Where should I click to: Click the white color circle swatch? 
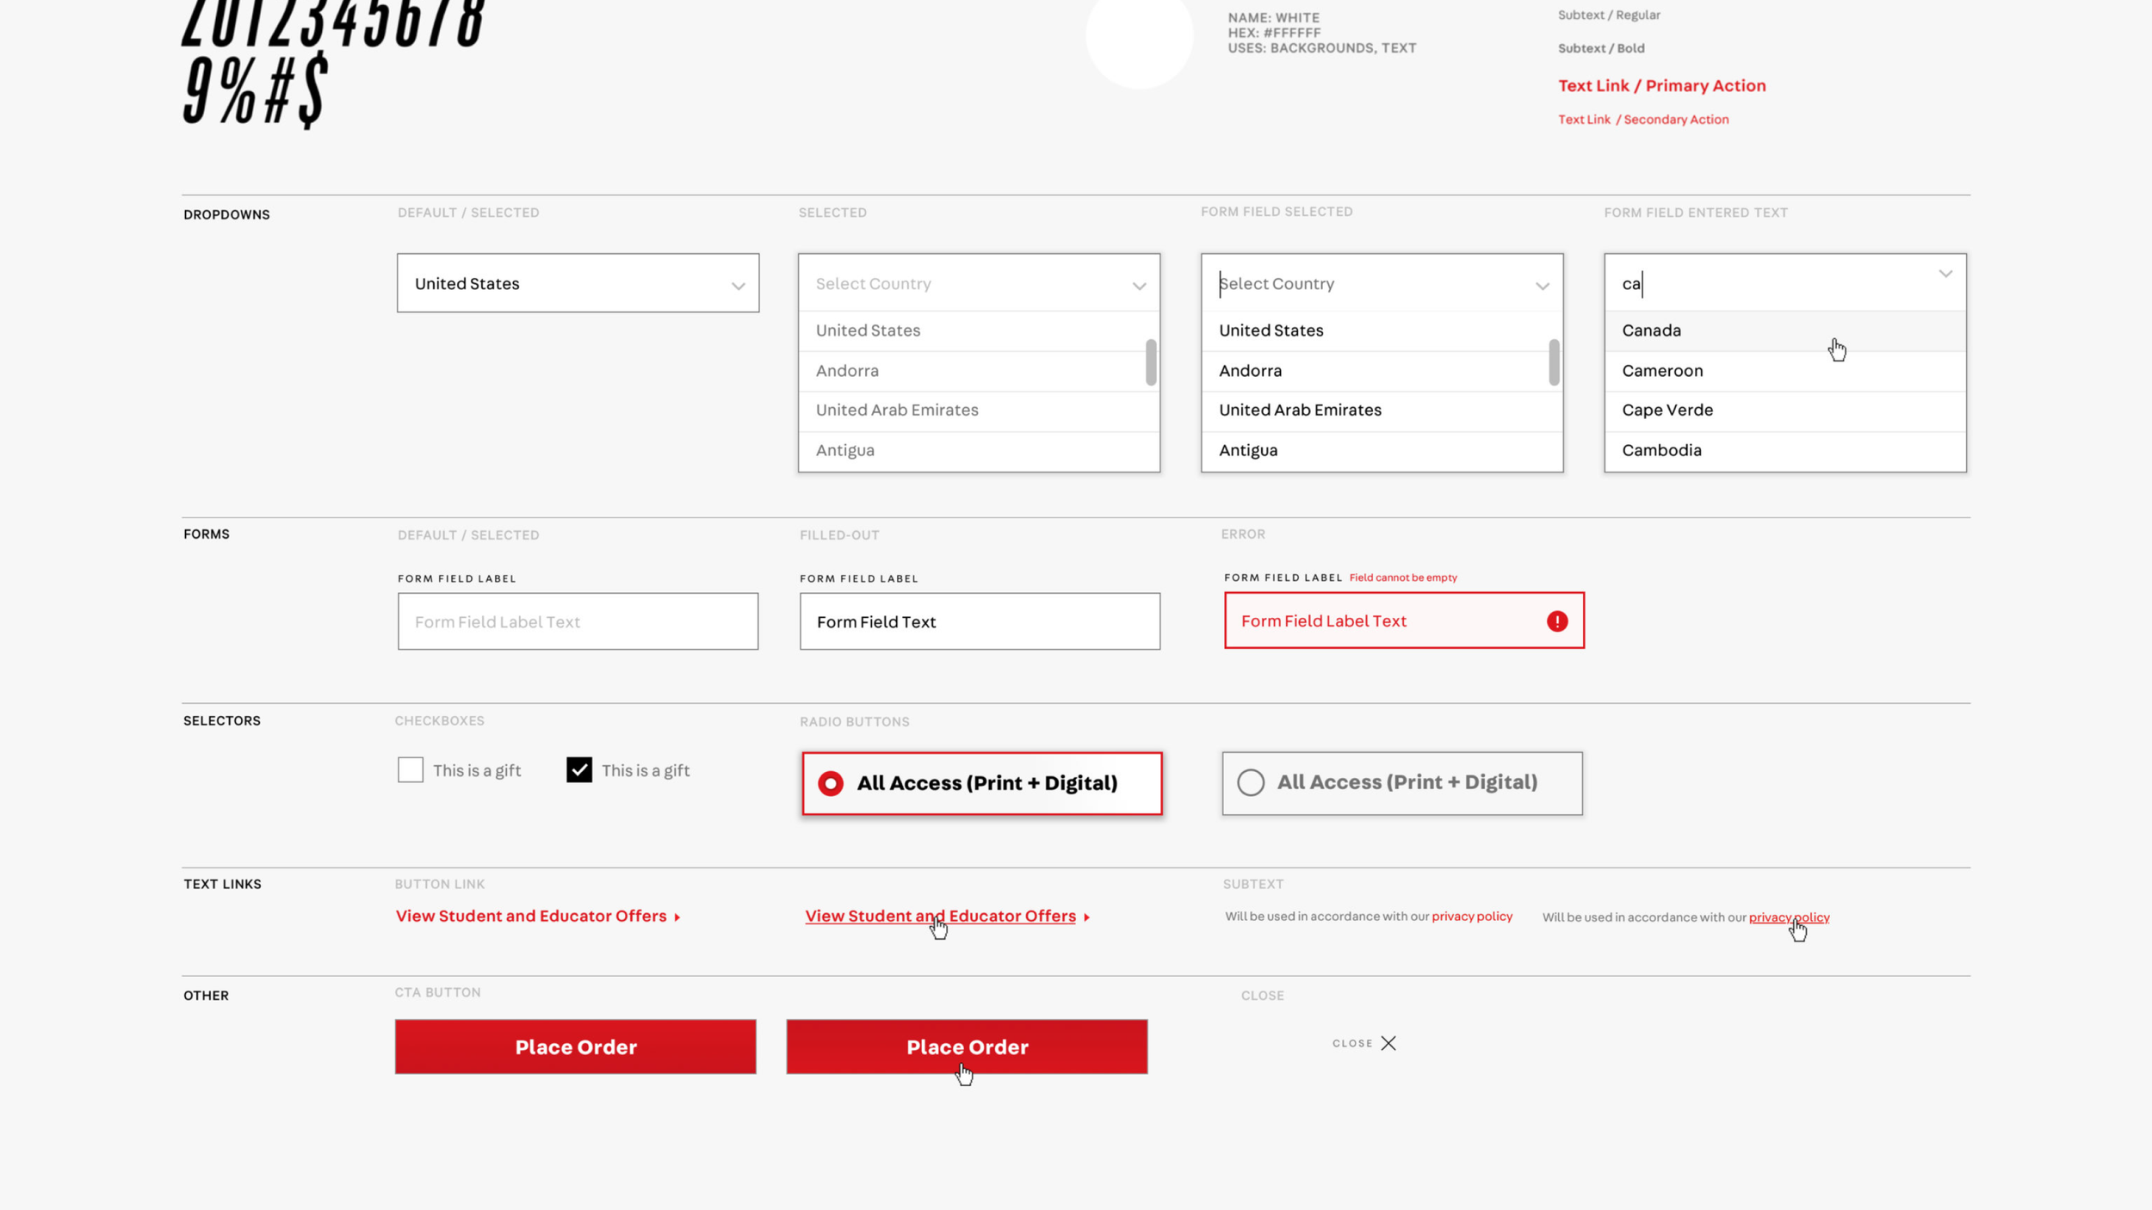pyautogui.click(x=1138, y=36)
